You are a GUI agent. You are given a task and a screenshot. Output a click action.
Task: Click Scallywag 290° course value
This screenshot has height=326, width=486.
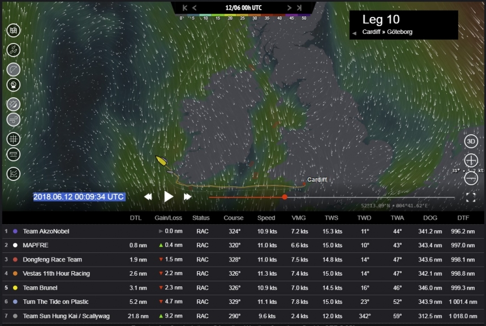[x=235, y=316]
